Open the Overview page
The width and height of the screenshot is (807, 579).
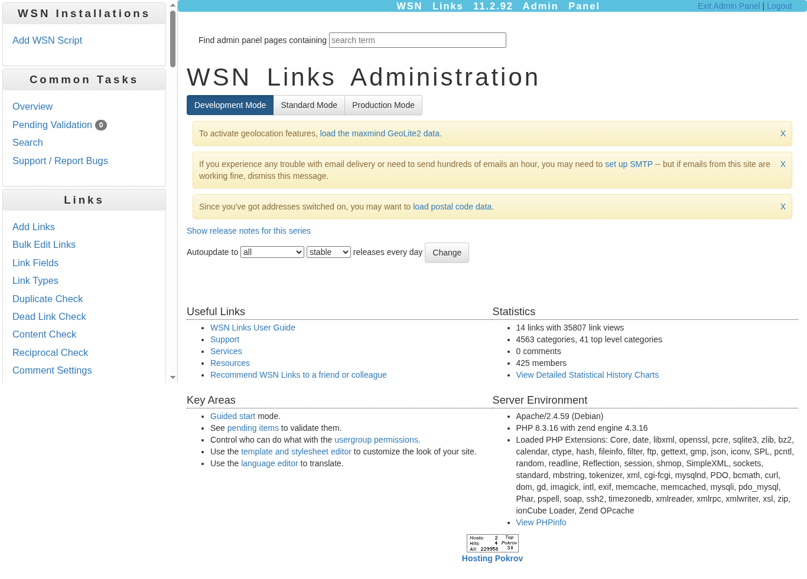(x=32, y=106)
